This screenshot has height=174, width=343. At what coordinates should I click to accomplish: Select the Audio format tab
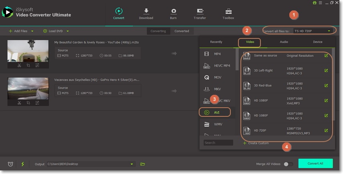tap(284, 42)
